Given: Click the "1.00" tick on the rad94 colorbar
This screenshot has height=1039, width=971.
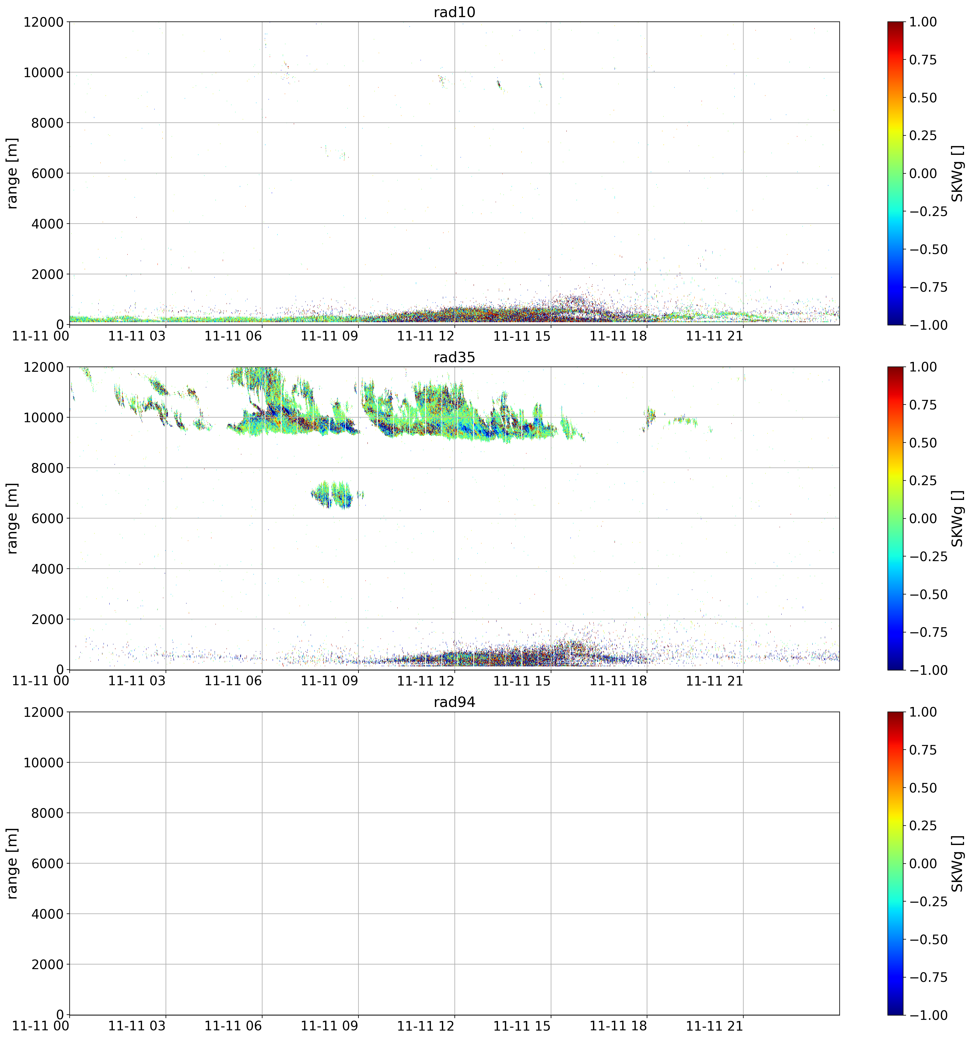Looking at the screenshot, I should tap(923, 712).
